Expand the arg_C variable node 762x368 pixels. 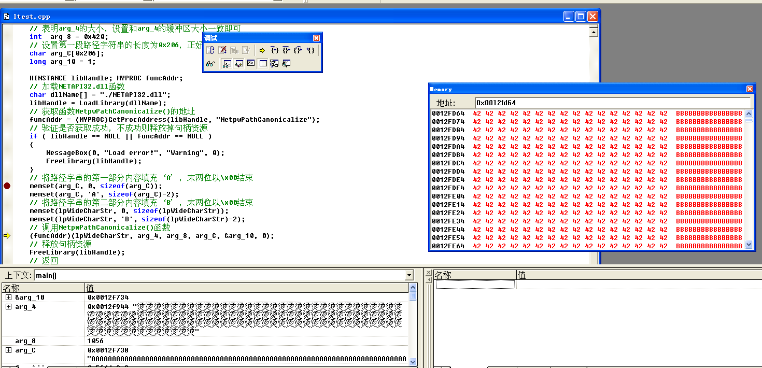pyautogui.click(x=8, y=350)
